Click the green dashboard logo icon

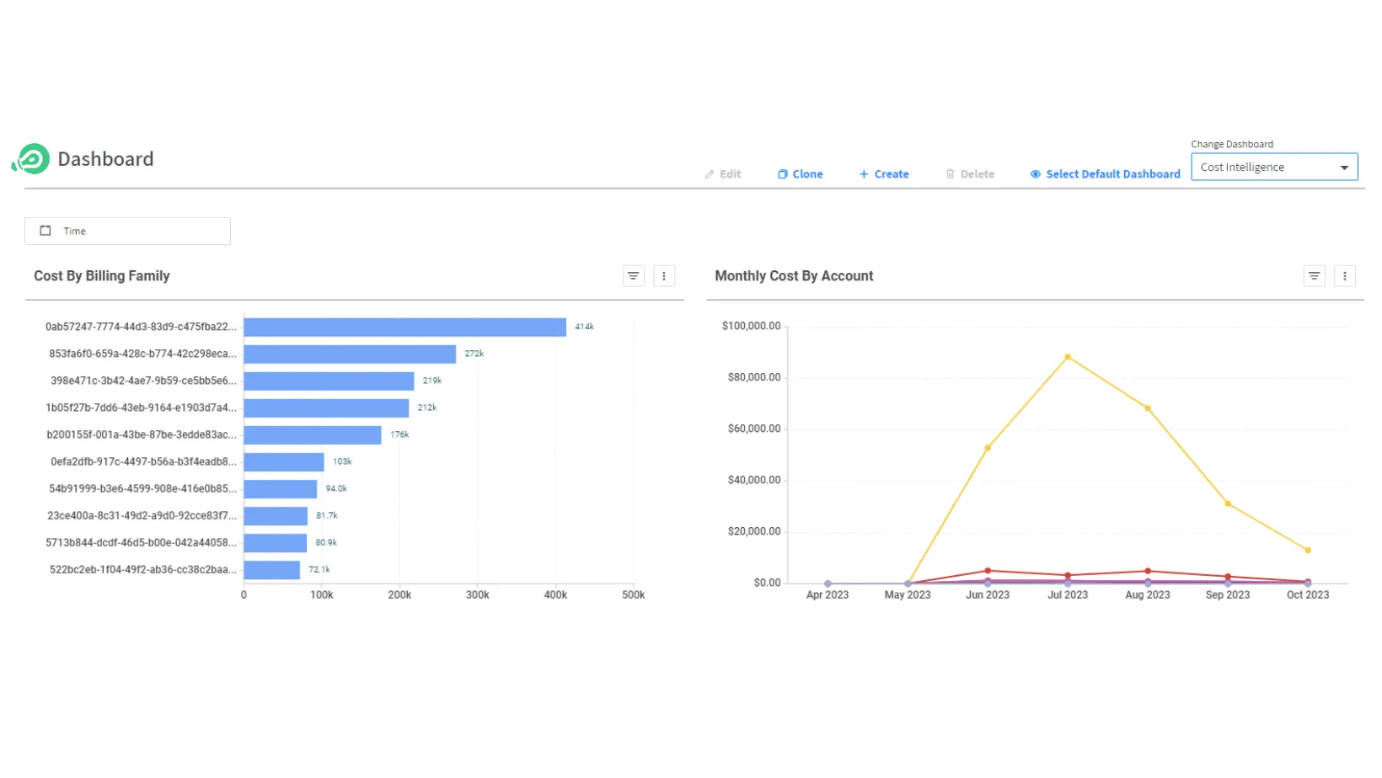(32, 158)
